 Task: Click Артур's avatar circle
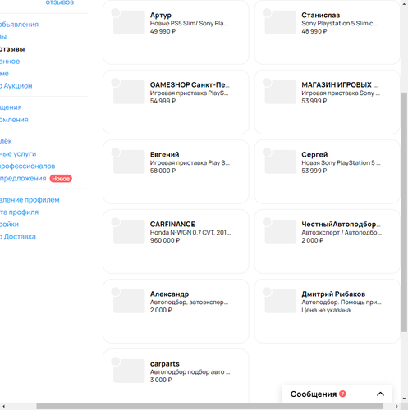tap(116, 13)
